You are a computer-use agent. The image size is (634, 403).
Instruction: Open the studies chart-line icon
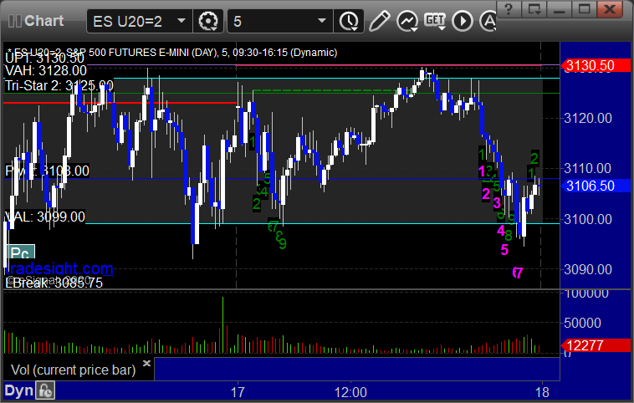click(x=406, y=21)
